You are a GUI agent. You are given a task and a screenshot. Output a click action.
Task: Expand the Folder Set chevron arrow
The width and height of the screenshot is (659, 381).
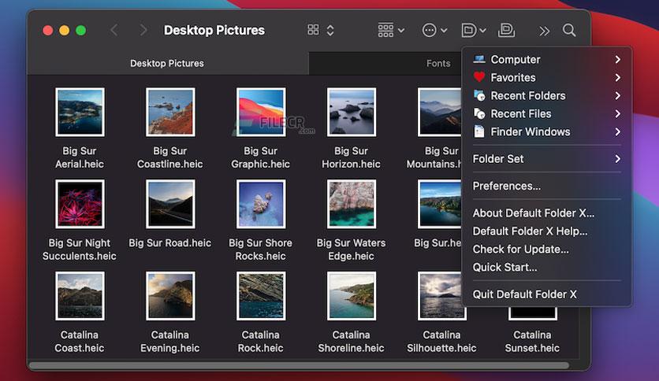click(x=617, y=159)
